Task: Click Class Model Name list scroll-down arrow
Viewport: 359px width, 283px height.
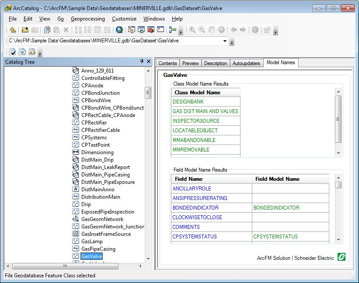Action: [x=338, y=153]
